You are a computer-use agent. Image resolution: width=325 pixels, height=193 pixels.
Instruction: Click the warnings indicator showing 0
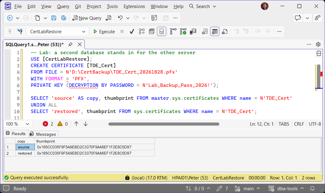click(63, 124)
